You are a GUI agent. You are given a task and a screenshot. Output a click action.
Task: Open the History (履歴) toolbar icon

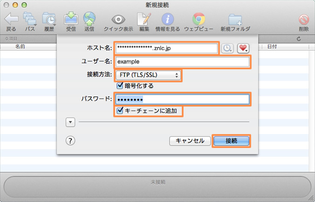pyautogui.click(x=49, y=19)
